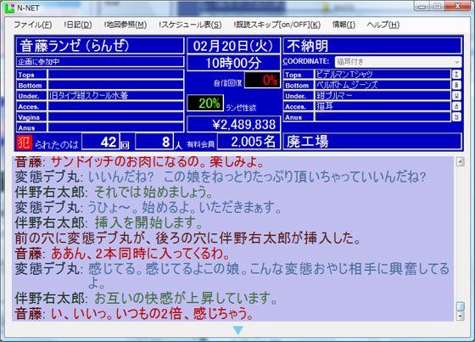Open the 情報(I) menu
475x342 pixels.
pyautogui.click(x=344, y=25)
